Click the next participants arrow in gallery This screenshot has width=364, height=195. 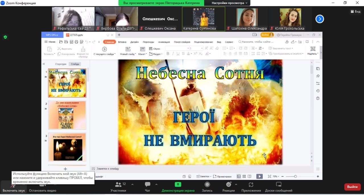pyautogui.click(x=320, y=19)
